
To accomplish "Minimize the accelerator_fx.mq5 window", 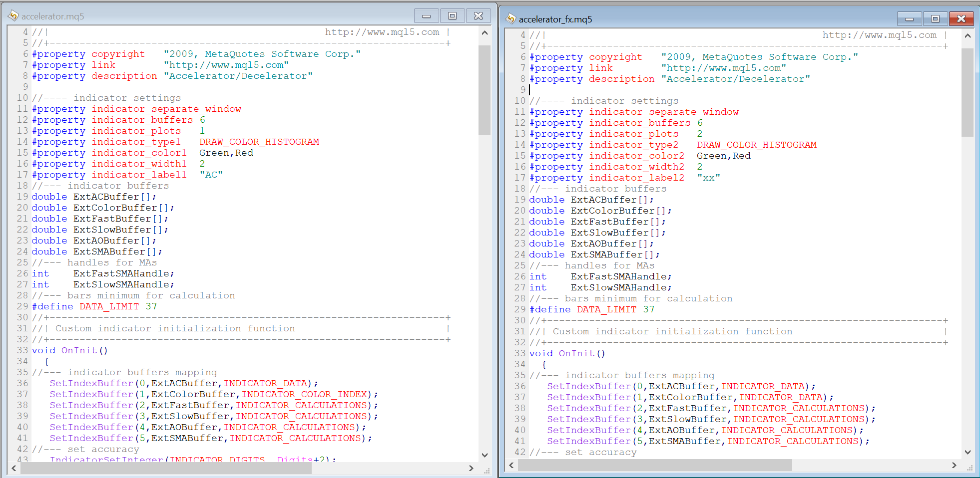I will point(909,19).
